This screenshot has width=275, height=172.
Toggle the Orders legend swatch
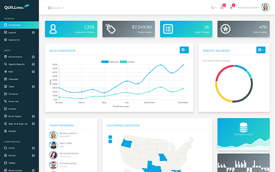tap(123, 62)
